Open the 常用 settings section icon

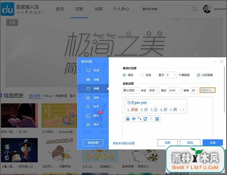point(88,70)
